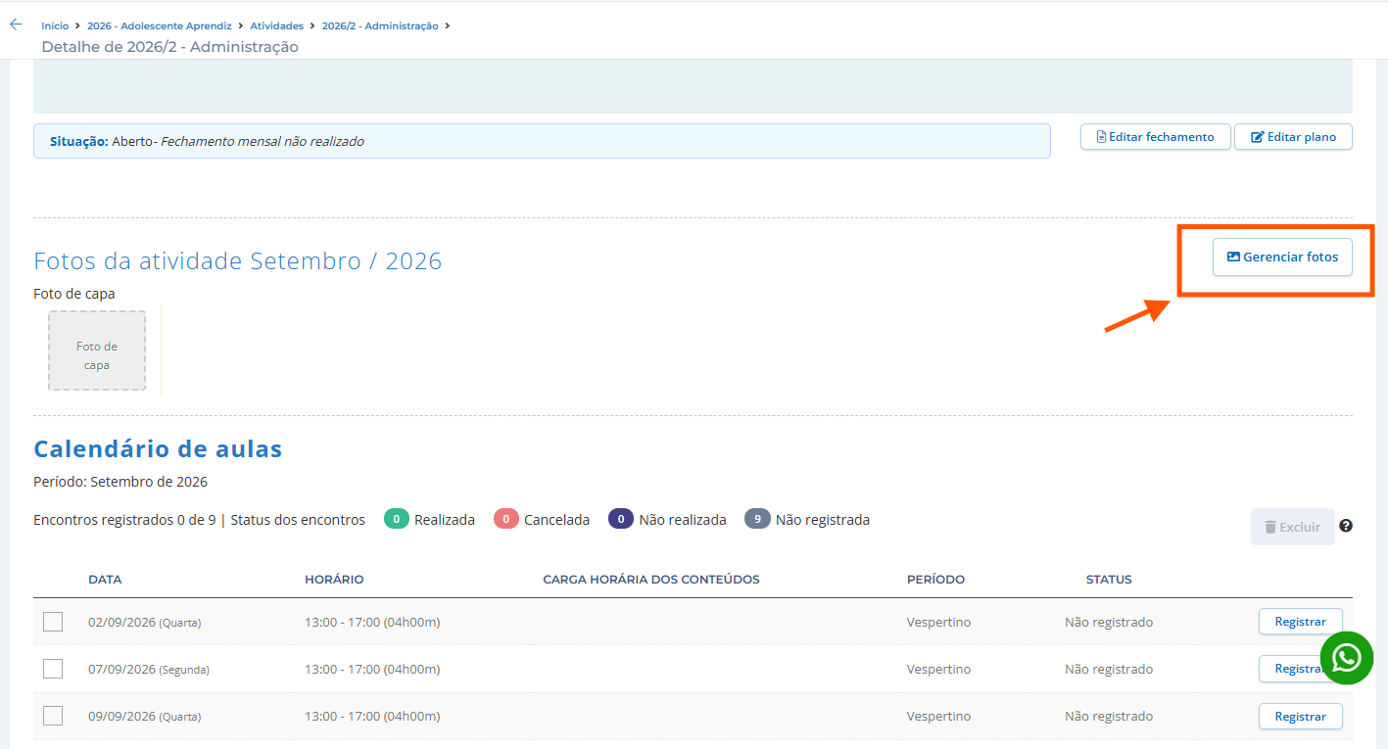
Task: Click the Não realizada count badge
Action: point(621,519)
